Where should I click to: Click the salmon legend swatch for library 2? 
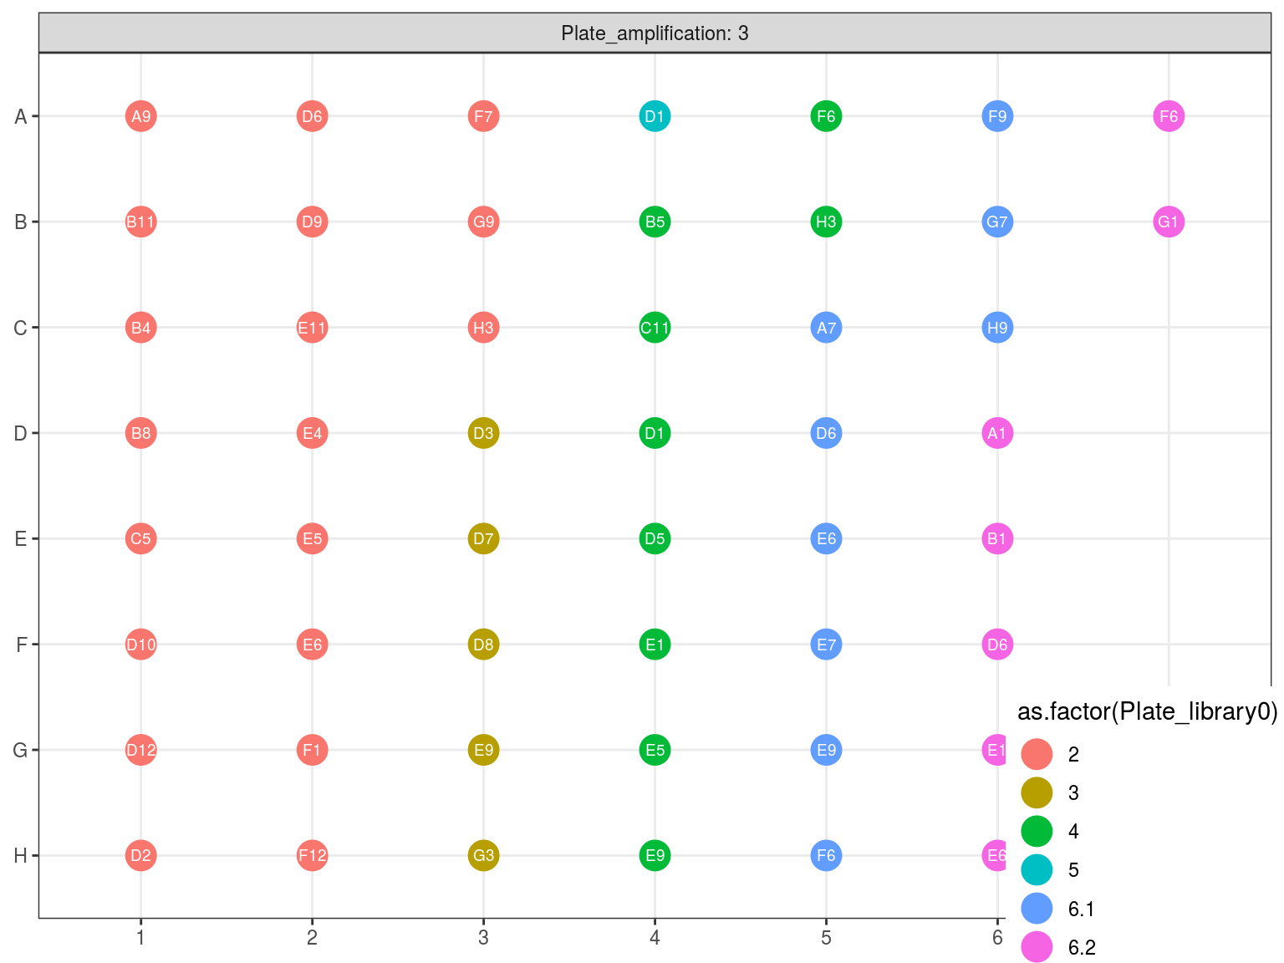click(x=1037, y=755)
